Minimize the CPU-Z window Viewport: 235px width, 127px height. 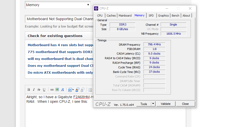point(167,8)
